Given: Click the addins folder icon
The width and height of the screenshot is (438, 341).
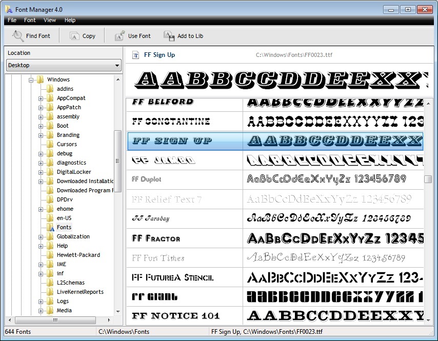Looking at the screenshot, I should click(50, 89).
